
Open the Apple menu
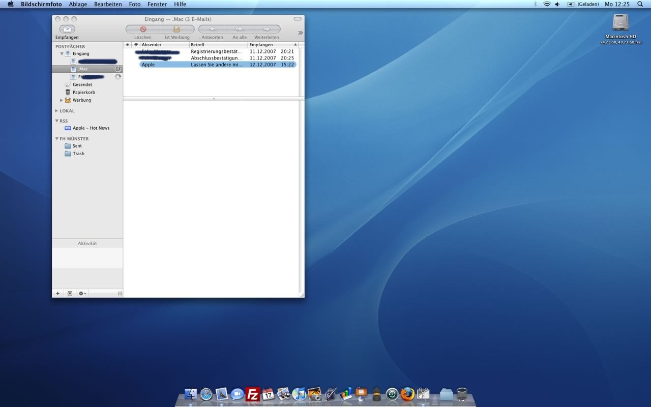click(11, 4)
